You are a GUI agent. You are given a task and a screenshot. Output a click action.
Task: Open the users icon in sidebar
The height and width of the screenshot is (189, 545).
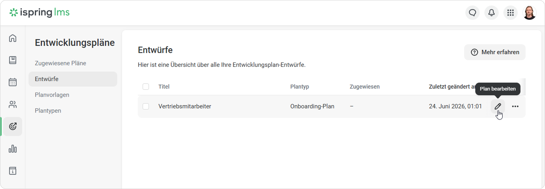pyautogui.click(x=13, y=104)
